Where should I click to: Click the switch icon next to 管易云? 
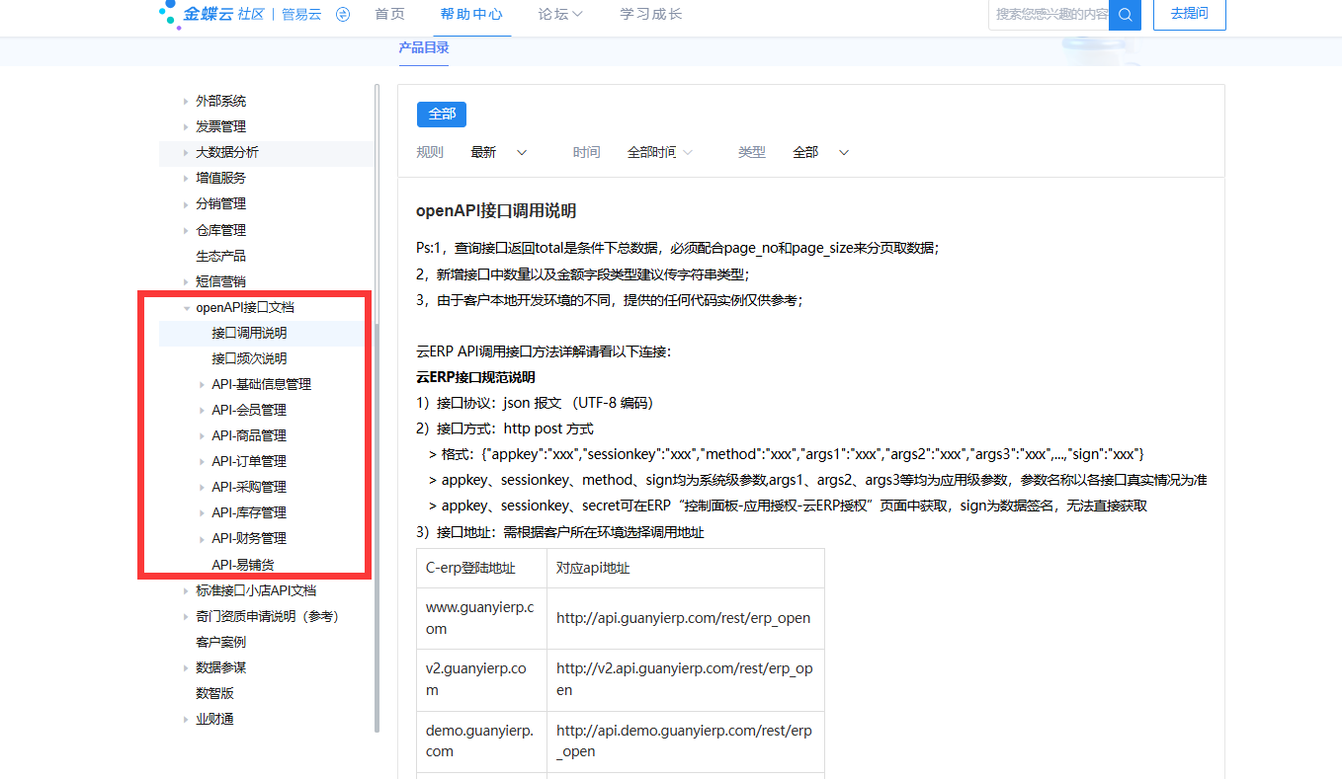click(x=343, y=14)
